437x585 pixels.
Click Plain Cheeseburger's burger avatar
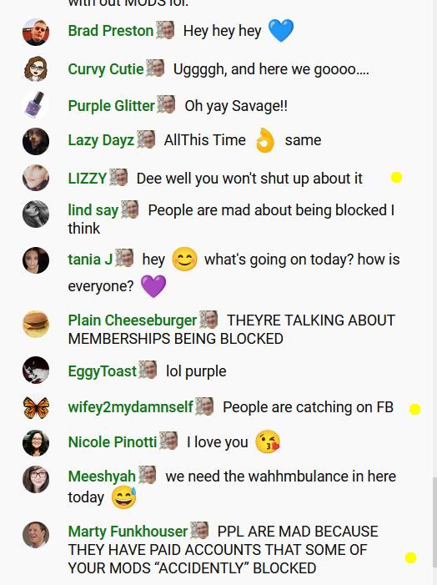[x=36, y=324]
